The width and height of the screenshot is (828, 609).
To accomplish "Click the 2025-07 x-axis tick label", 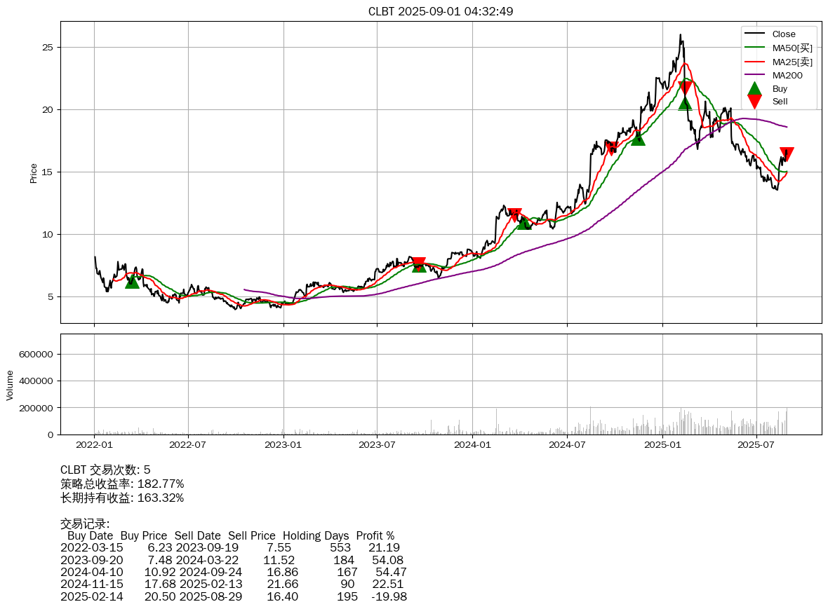I will click(756, 444).
